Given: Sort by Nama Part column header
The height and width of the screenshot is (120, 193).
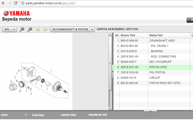Looking at the screenshot, I should [168, 35].
